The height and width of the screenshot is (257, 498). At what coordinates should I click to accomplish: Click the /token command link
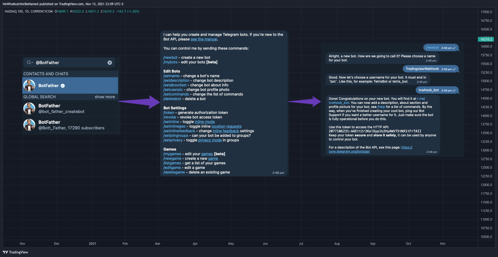coord(169,113)
